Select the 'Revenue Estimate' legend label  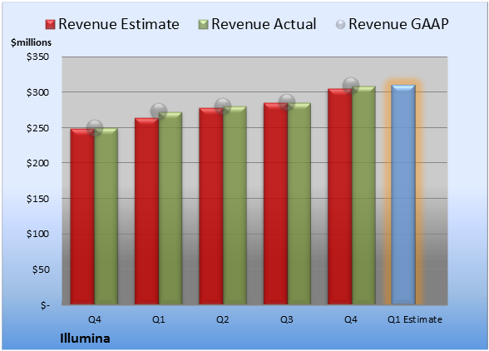119,24
